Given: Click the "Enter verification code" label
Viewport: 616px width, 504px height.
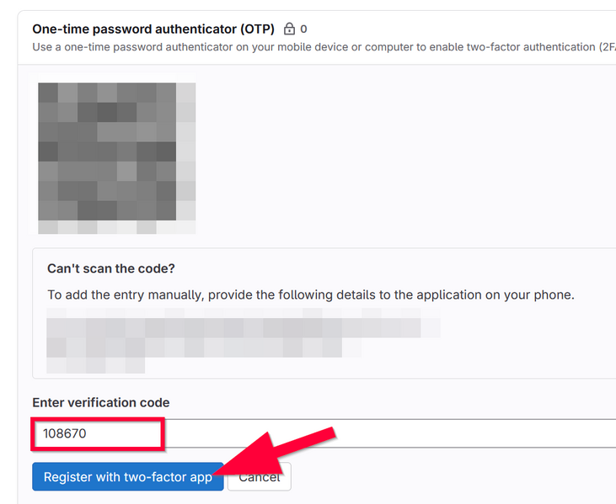Looking at the screenshot, I should 101,403.
